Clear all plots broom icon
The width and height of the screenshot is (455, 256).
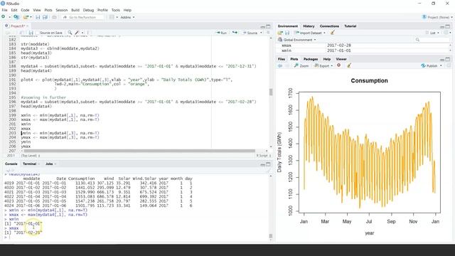(349, 65)
